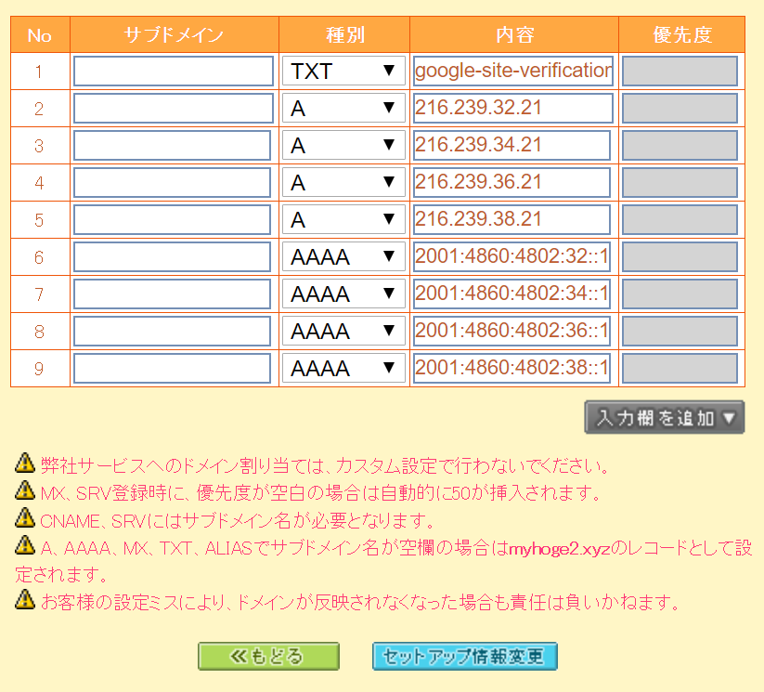Click the warning icon beside the 弊社サービス notice

pyautogui.click(x=25, y=464)
